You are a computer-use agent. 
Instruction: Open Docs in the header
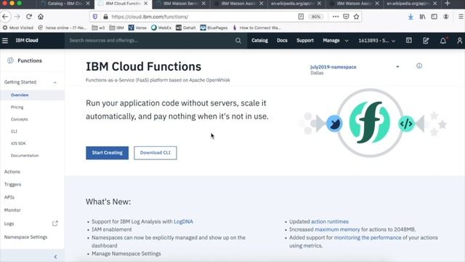click(282, 41)
